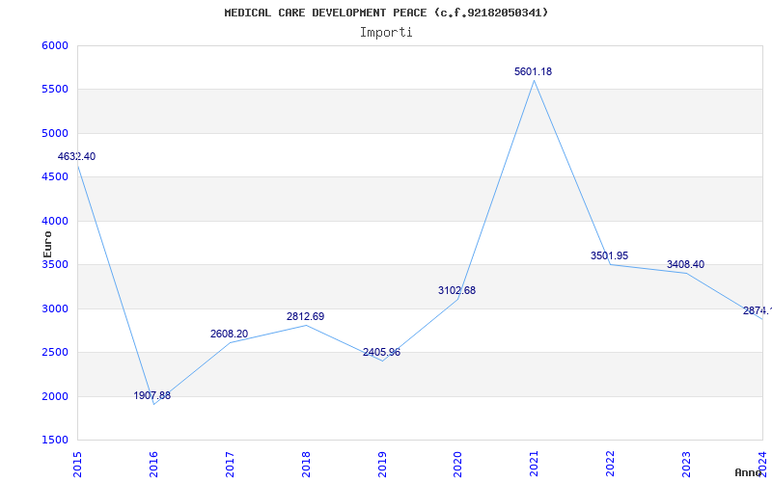Select the 2405.96 data label
The image size is (772, 482).
click(381, 352)
